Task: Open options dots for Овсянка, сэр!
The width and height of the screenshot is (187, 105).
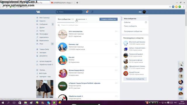Action: point(116,44)
